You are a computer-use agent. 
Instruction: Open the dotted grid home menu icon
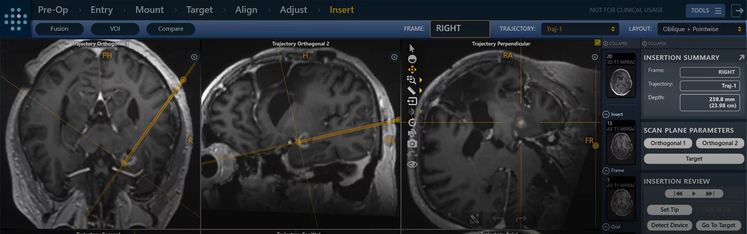(x=16, y=19)
